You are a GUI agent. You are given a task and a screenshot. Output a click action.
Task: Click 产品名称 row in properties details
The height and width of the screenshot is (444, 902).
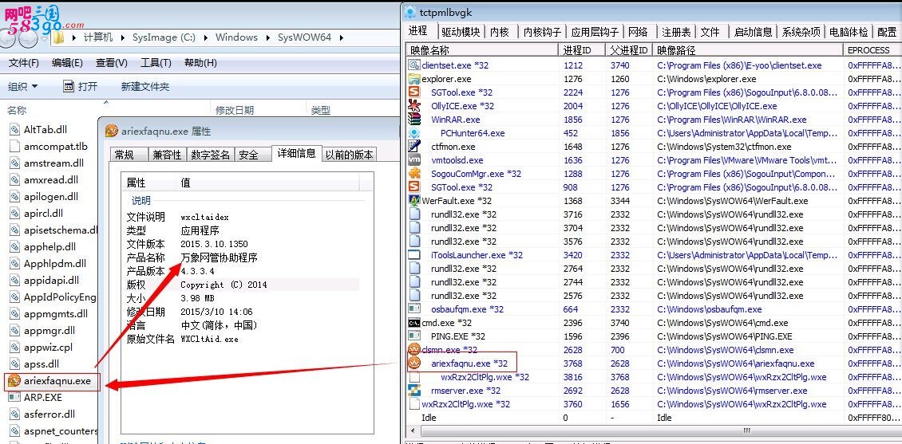click(243, 257)
